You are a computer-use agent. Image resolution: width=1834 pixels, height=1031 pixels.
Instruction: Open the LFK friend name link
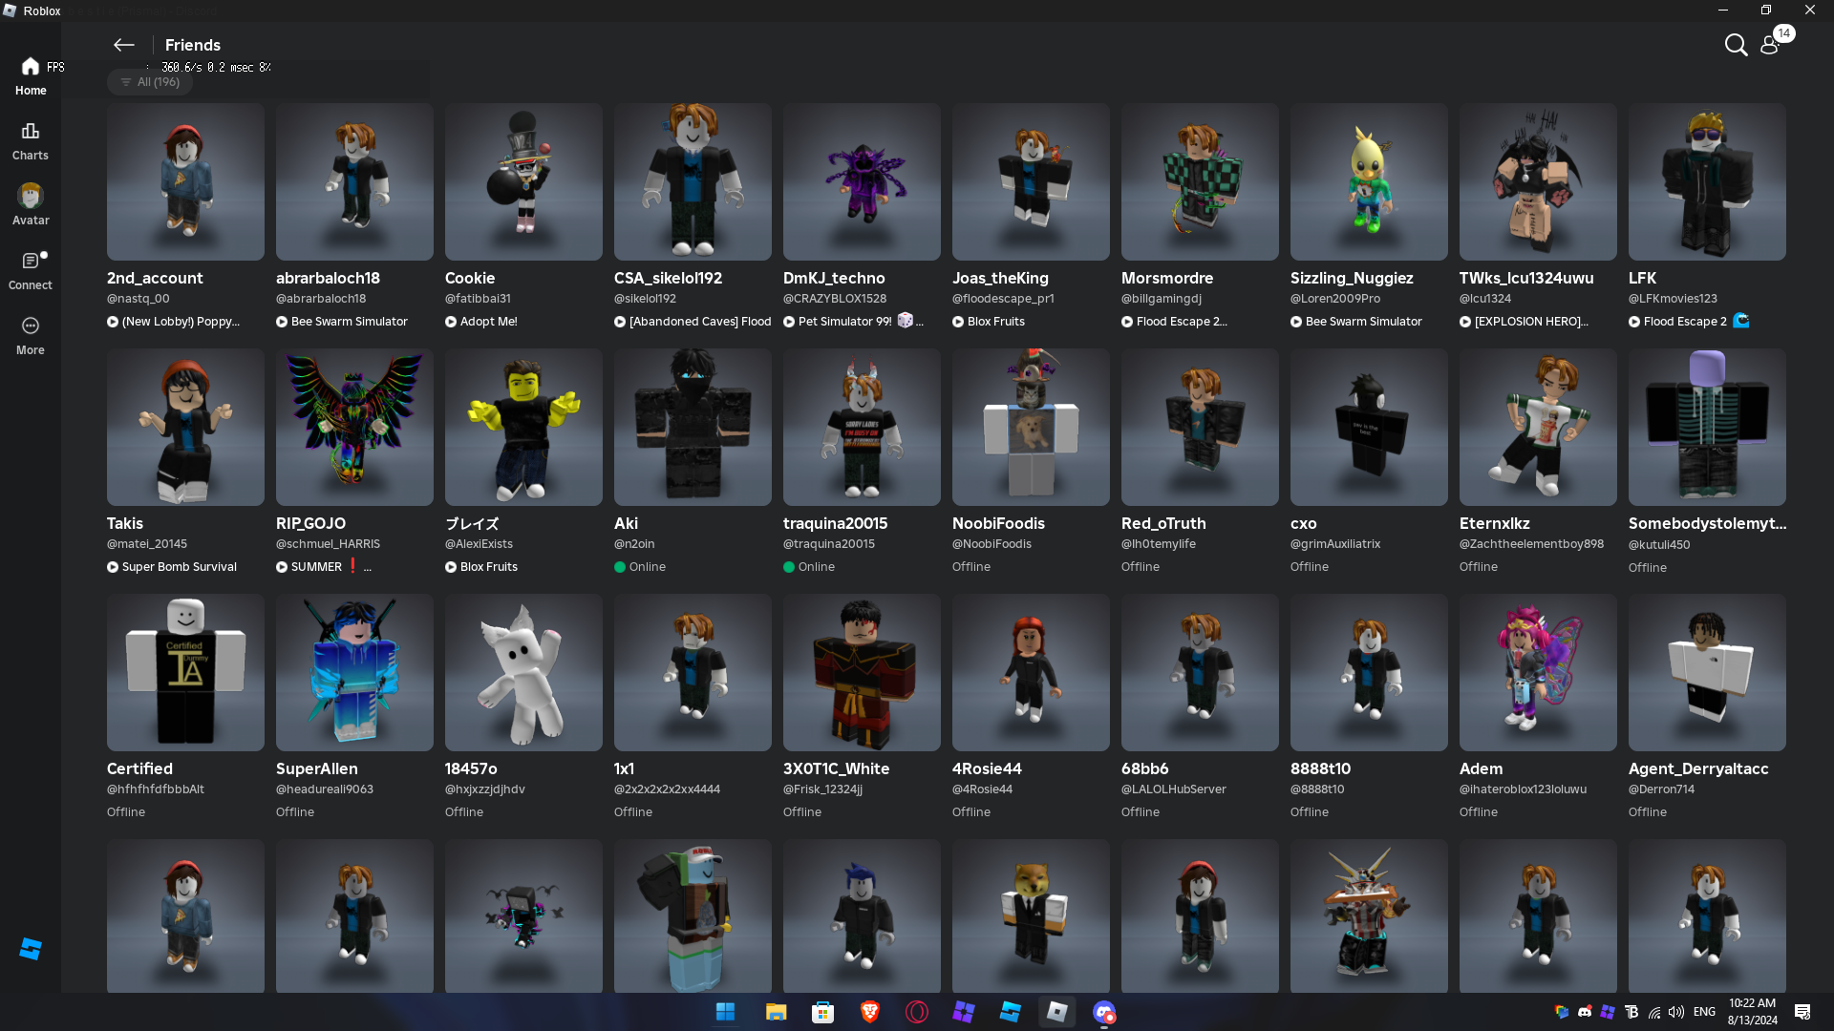pyautogui.click(x=1642, y=278)
